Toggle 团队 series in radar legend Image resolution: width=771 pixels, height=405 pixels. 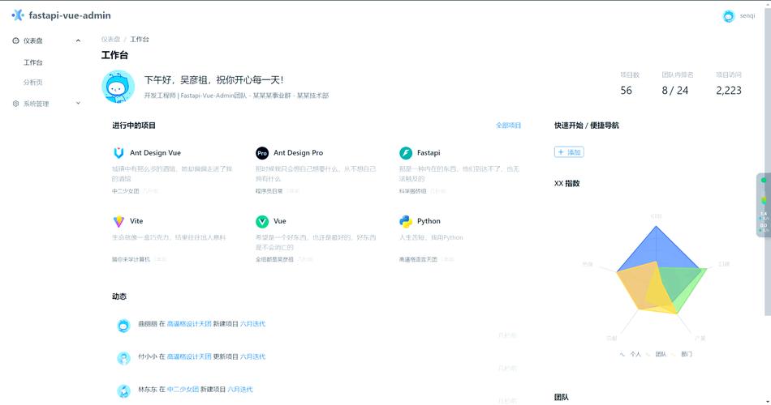(656, 354)
